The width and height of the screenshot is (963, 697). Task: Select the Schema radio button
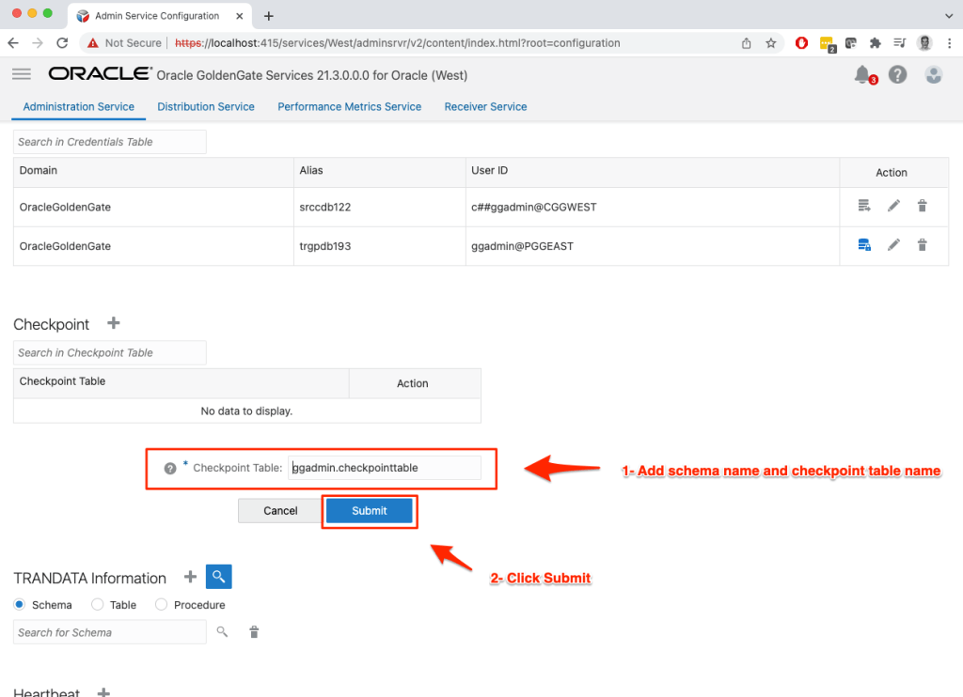tap(20, 605)
